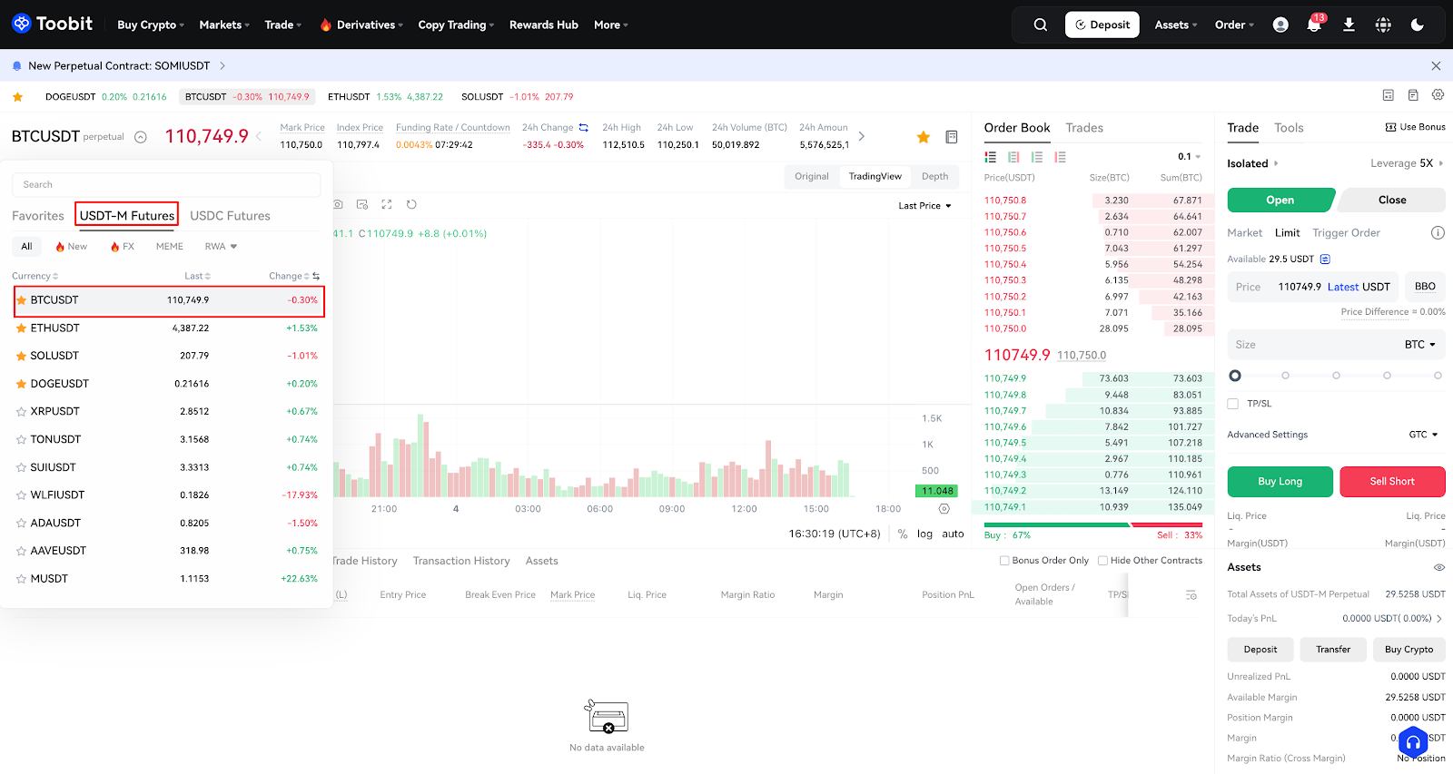Set size slider to the middle marker

tap(1336, 376)
